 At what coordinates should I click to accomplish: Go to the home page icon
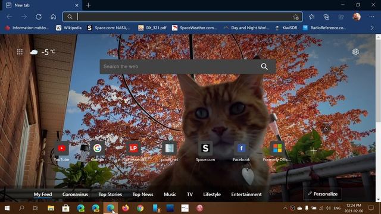coord(53,17)
